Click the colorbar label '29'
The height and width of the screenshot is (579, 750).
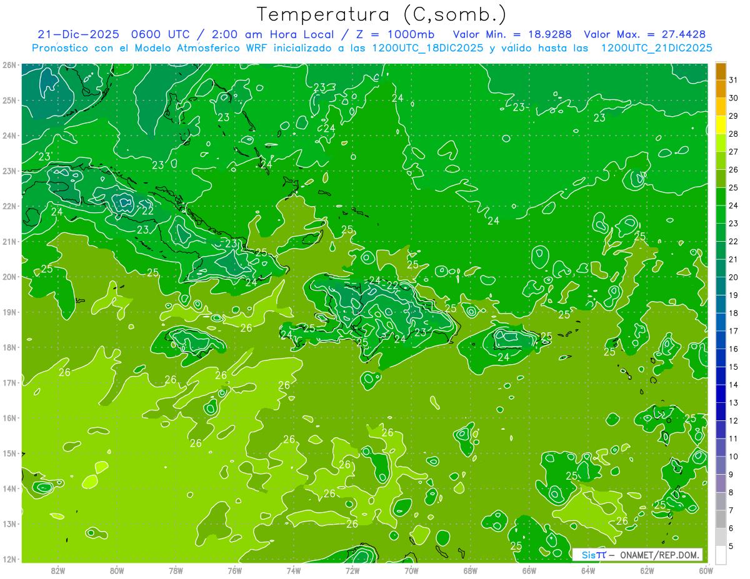point(733,116)
